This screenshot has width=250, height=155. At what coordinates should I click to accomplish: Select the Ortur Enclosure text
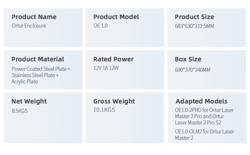(29, 26)
